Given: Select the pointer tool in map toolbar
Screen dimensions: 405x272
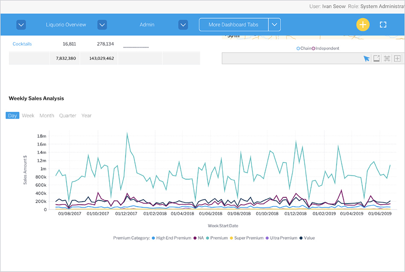Looking at the screenshot, I should click(x=366, y=59).
